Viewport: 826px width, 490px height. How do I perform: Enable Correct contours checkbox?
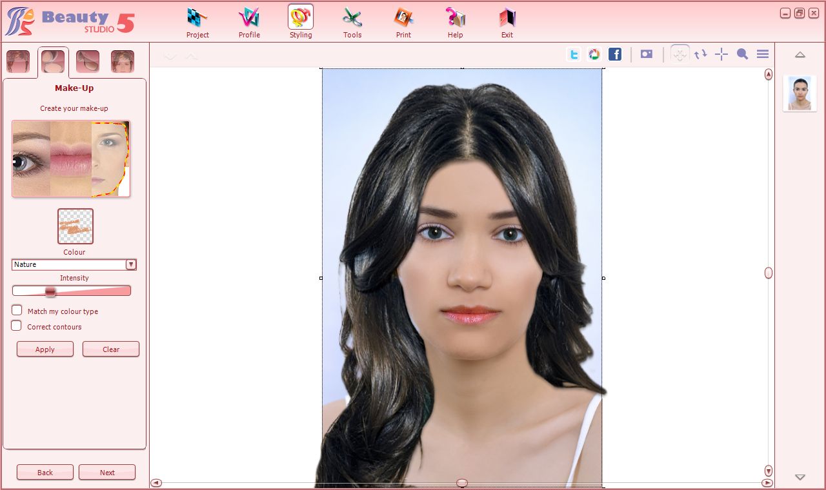tap(17, 326)
